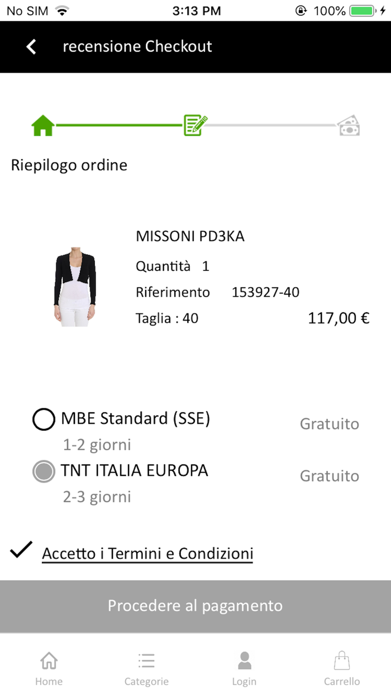Click the order review pencil icon
The width and height of the screenshot is (391, 695).
pos(194,125)
